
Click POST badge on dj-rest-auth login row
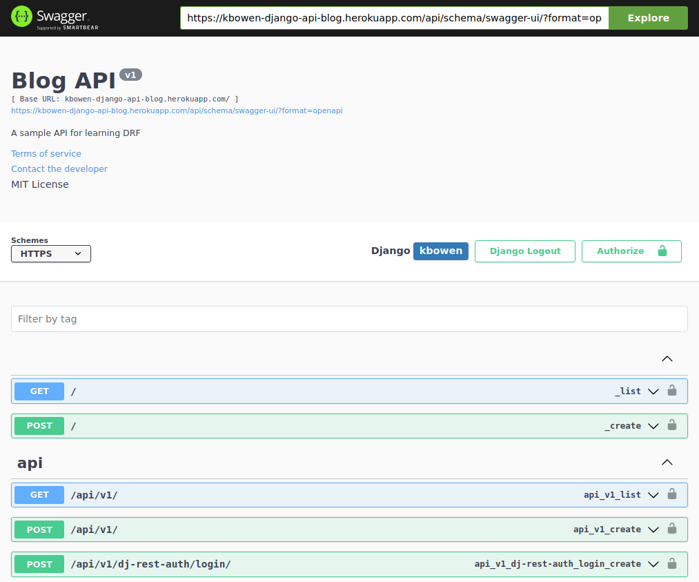(39, 564)
